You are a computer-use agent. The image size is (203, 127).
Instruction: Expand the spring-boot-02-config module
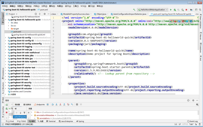click(x=5, y=38)
